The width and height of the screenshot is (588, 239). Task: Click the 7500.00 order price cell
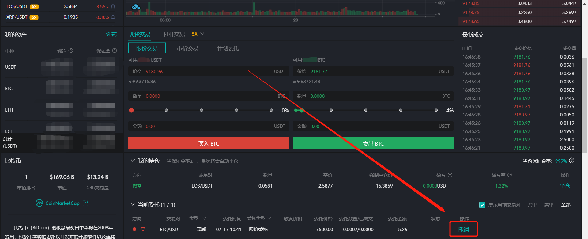(x=325, y=229)
